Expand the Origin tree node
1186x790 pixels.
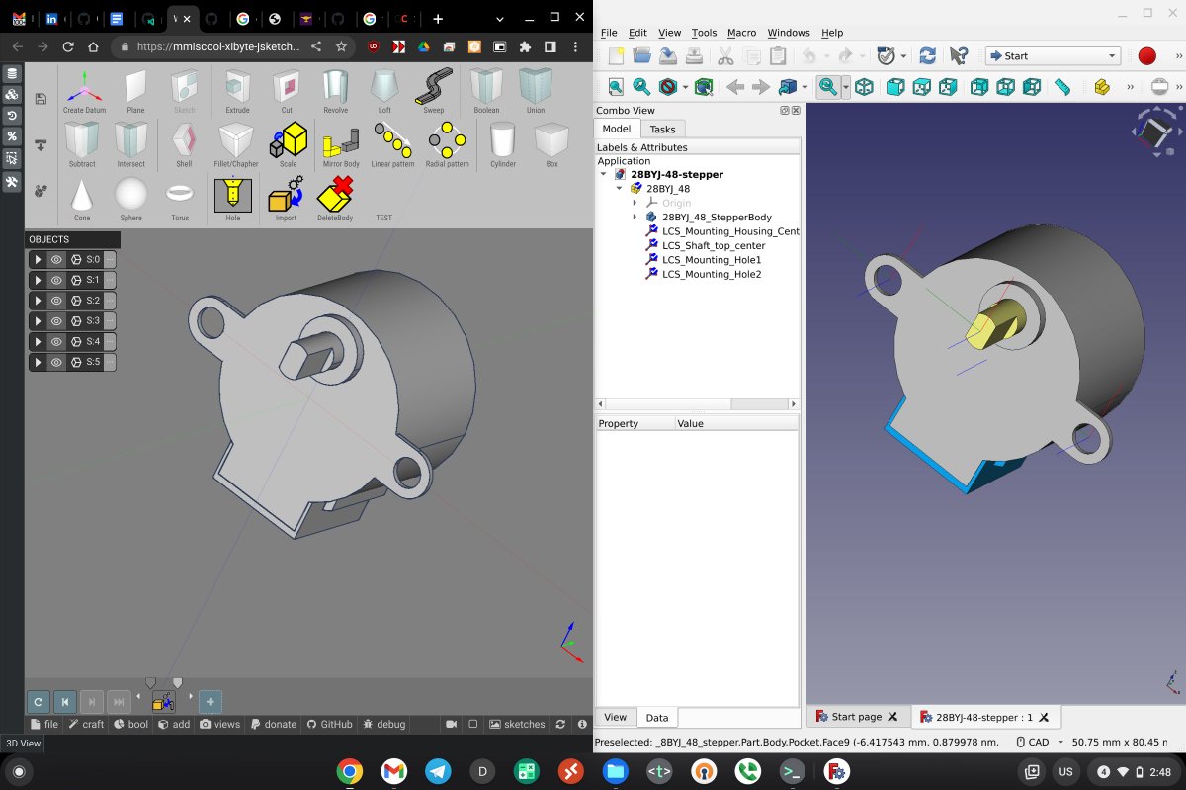tap(635, 203)
